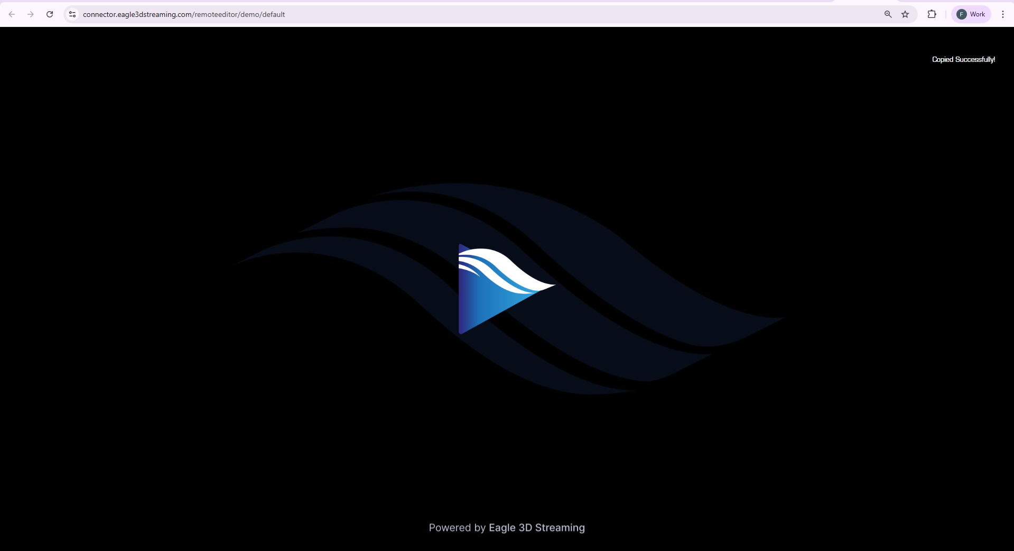
Task: Click the browser Forward arrow
Action: click(x=31, y=14)
